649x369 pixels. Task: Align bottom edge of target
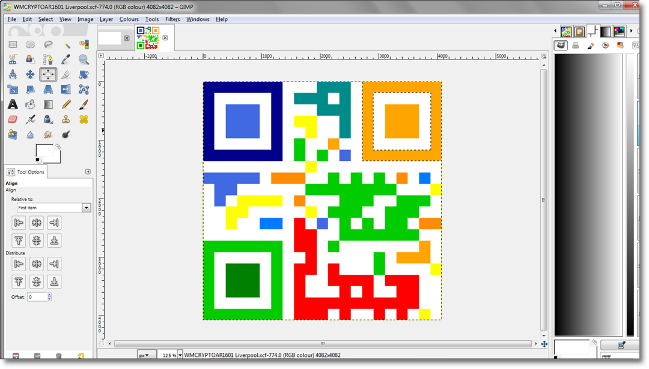click(x=54, y=241)
